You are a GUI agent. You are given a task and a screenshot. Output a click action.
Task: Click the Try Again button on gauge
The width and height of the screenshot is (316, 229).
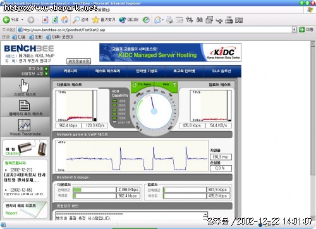pyautogui.click(x=142, y=85)
